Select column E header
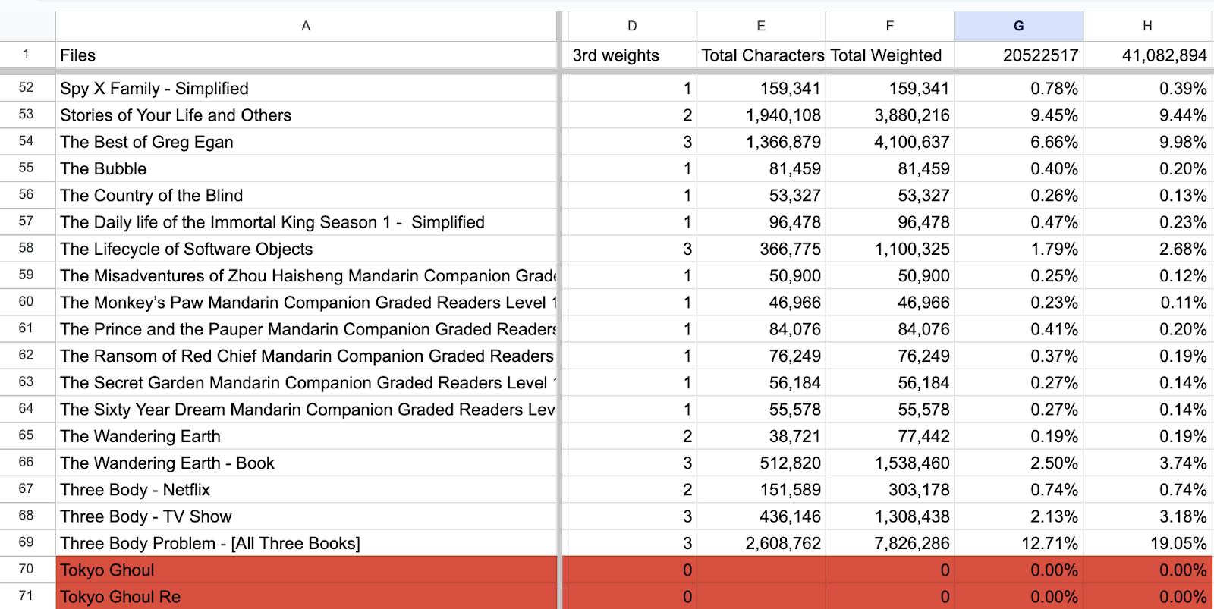Image resolution: width=1214 pixels, height=609 pixels. click(x=761, y=26)
